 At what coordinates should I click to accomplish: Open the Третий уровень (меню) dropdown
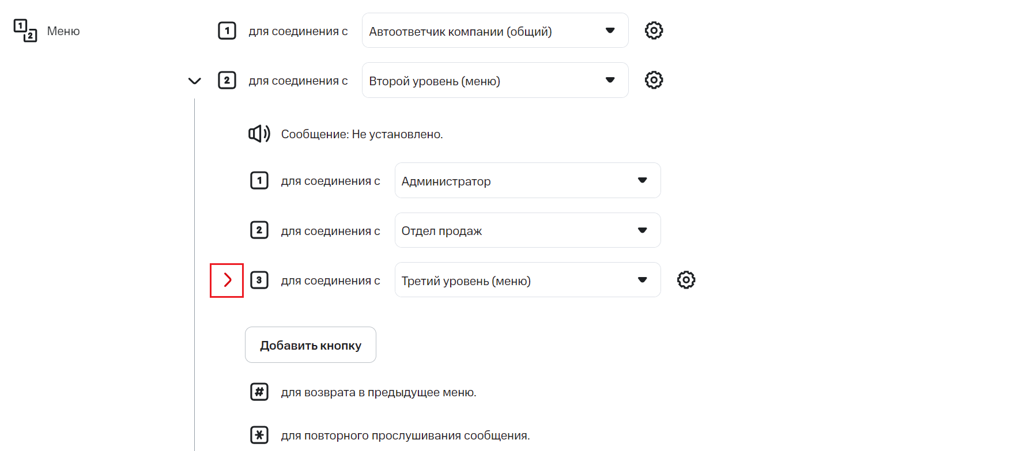pyautogui.click(x=527, y=280)
